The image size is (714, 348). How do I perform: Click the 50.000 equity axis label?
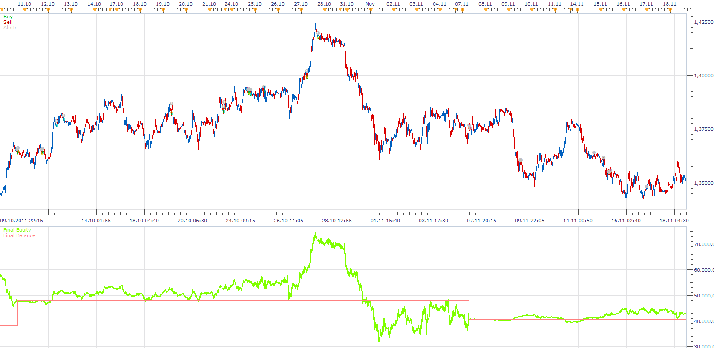pyautogui.click(x=704, y=296)
